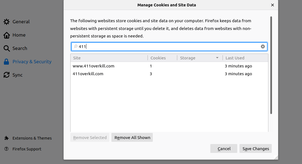The image size is (302, 164).
Task: Sort the list by Last Used column
Action: (244, 58)
